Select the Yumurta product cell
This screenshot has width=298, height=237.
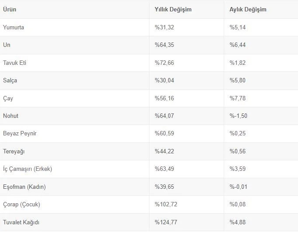pos(14,27)
